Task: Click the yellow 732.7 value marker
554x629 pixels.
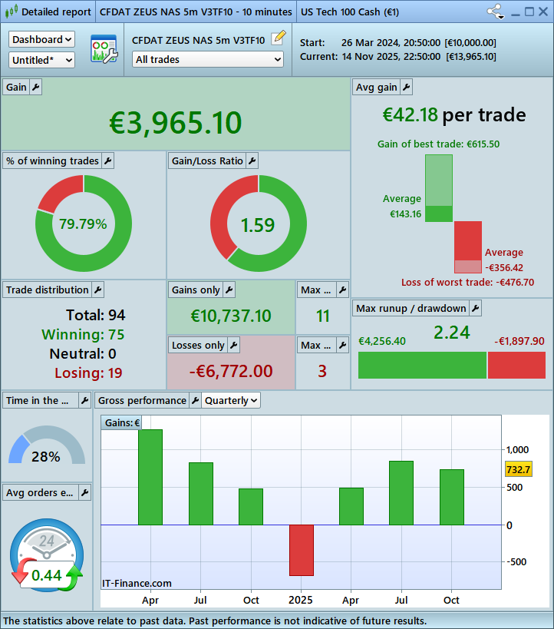Action: click(x=519, y=469)
